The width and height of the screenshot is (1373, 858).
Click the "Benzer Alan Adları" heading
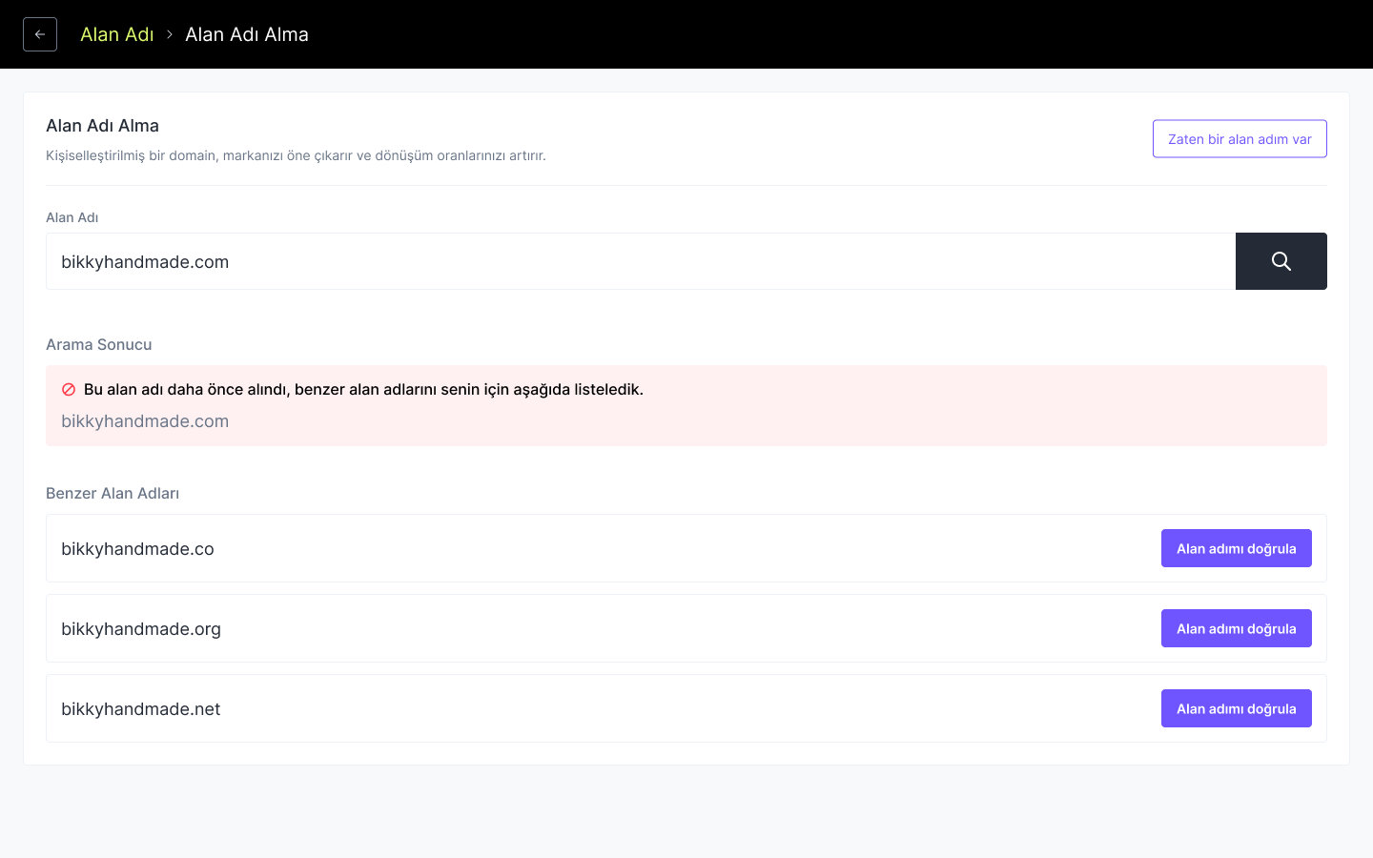[x=113, y=493]
